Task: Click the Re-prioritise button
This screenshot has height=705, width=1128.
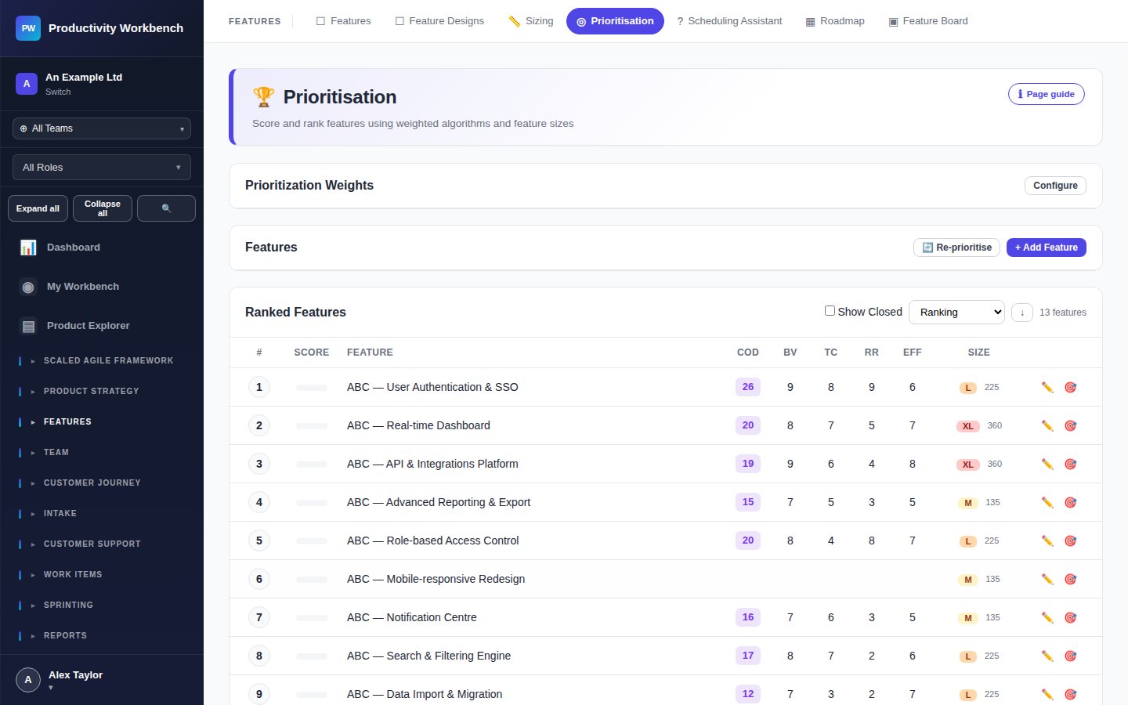Action: [x=956, y=248]
